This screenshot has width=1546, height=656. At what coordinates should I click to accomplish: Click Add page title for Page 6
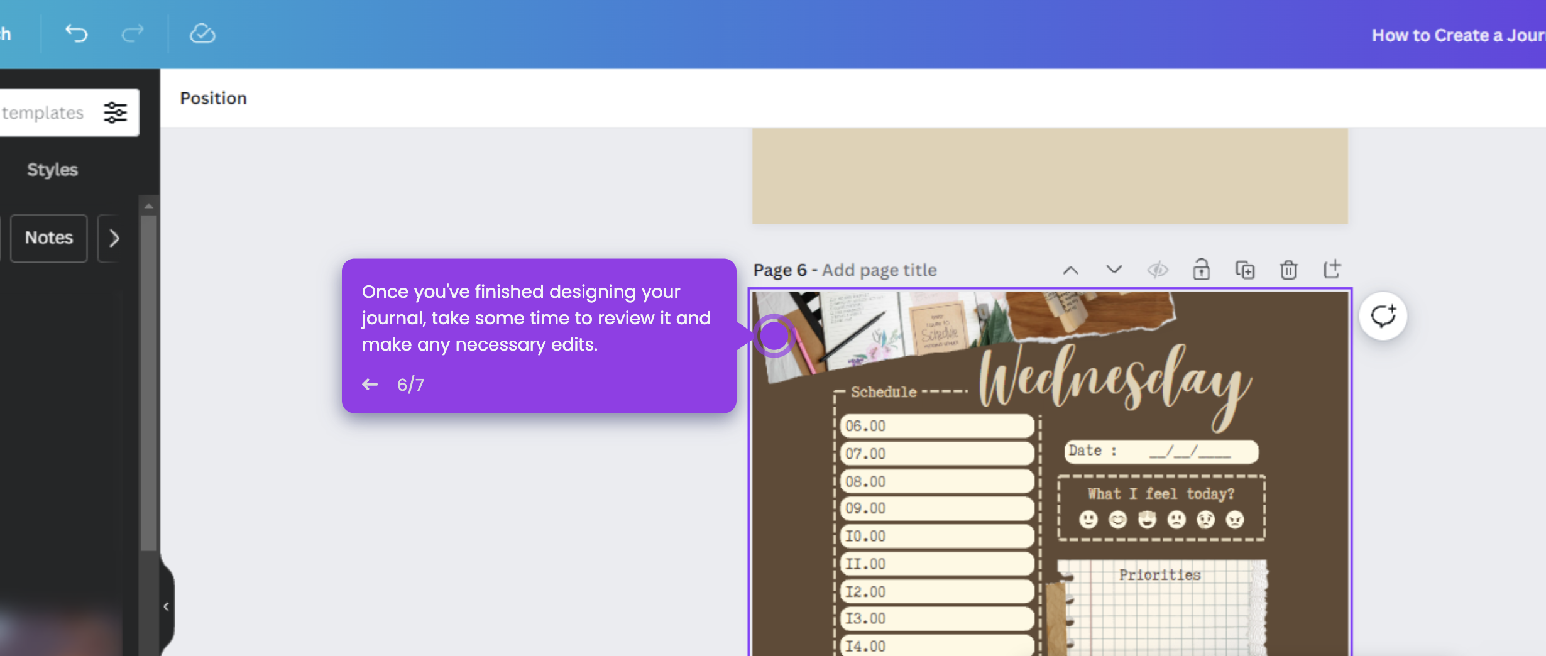click(879, 270)
